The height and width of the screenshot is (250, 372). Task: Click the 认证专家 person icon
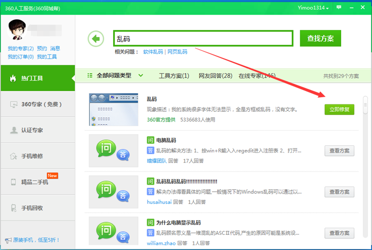pyautogui.click(x=14, y=130)
